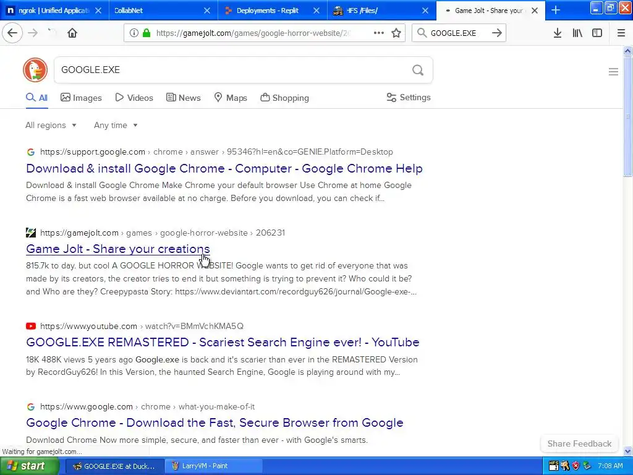This screenshot has width=633, height=475.
Task: Click the Share Feedback button
Action: point(579,443)
